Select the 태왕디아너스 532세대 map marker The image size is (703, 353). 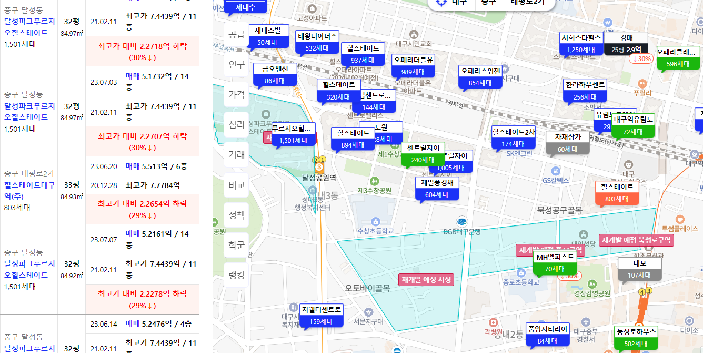(317, 43)
